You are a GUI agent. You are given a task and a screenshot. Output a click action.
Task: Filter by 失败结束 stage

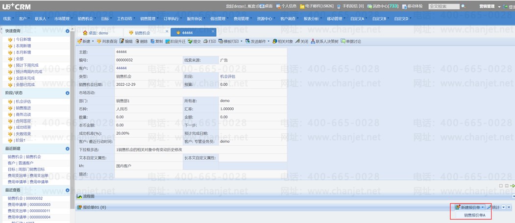pos(24,134)
